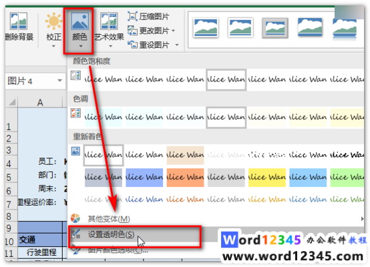Click Compress Pictures (压缩图片) icon
The width and height of the screenshot is (370, 267).
tap(132, 16)
